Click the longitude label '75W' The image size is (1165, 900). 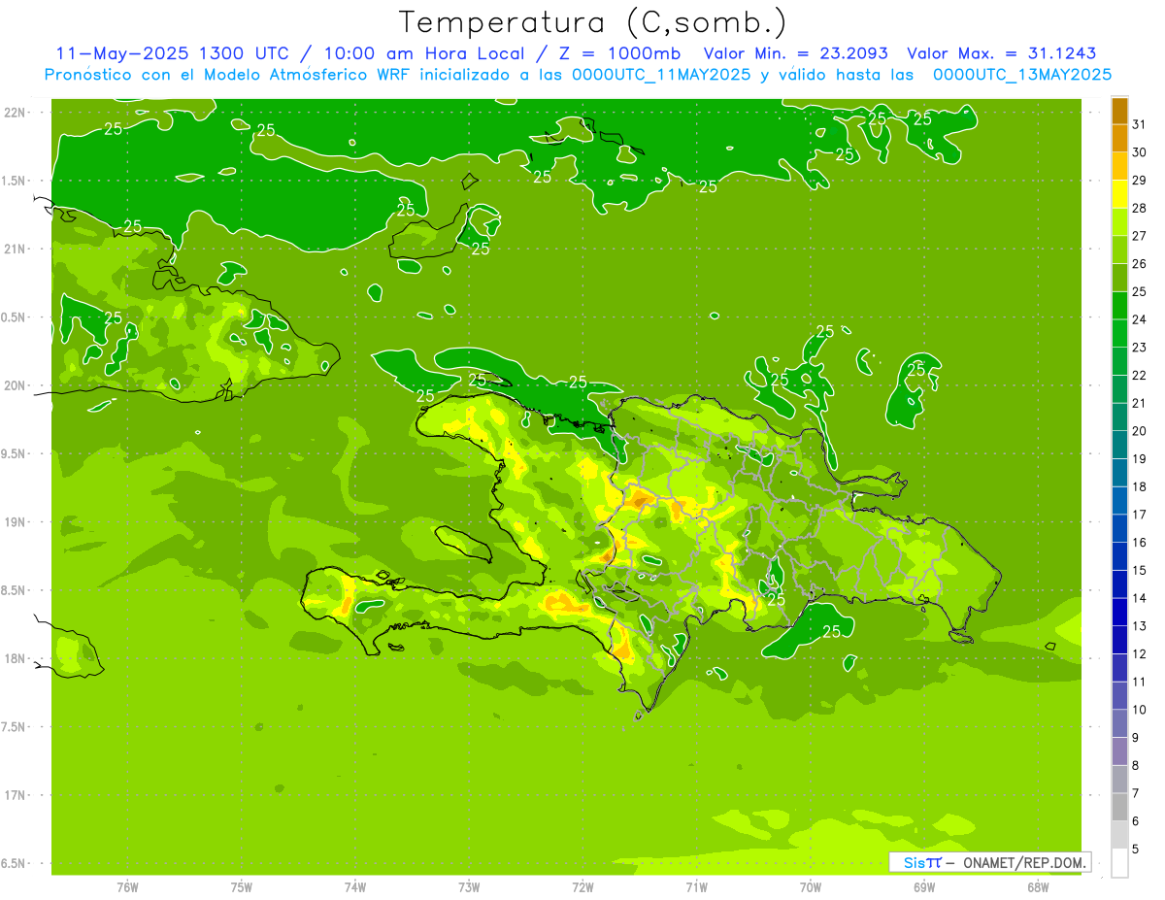click(x=242, y=886)
